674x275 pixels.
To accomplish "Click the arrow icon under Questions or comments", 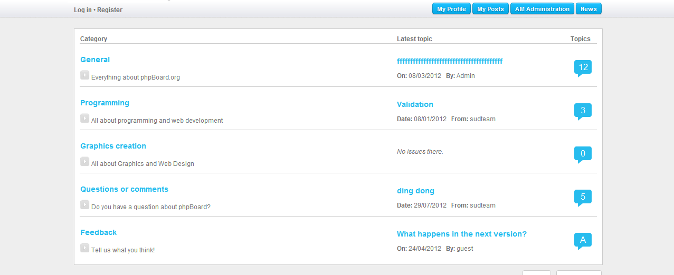I will [84, 205].
